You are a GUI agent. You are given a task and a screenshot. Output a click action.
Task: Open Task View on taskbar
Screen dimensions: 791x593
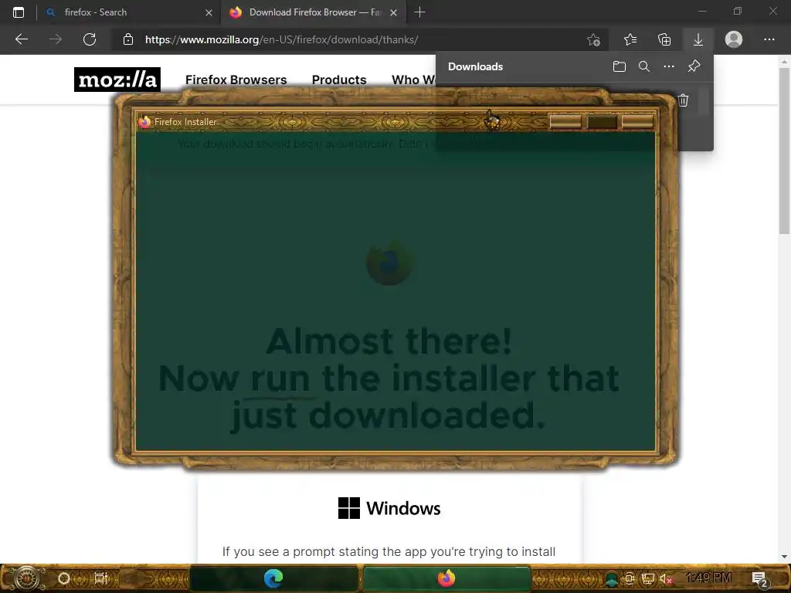(101, 578)
